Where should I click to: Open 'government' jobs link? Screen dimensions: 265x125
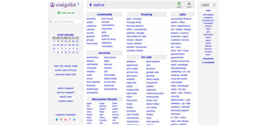177,57
